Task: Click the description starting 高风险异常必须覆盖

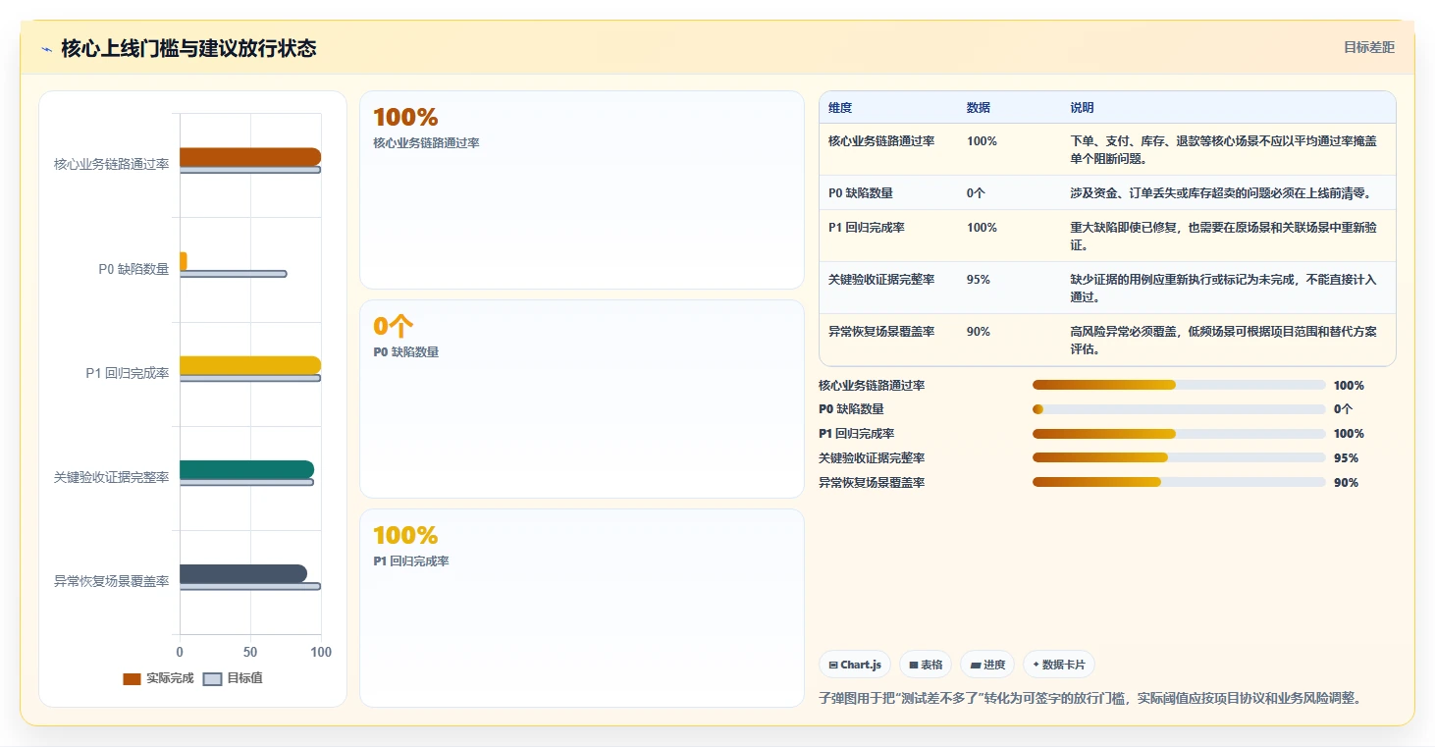Action: click(1223, 341)
